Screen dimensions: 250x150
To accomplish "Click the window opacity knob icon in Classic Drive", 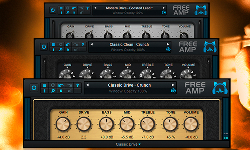I will (173, 91).
